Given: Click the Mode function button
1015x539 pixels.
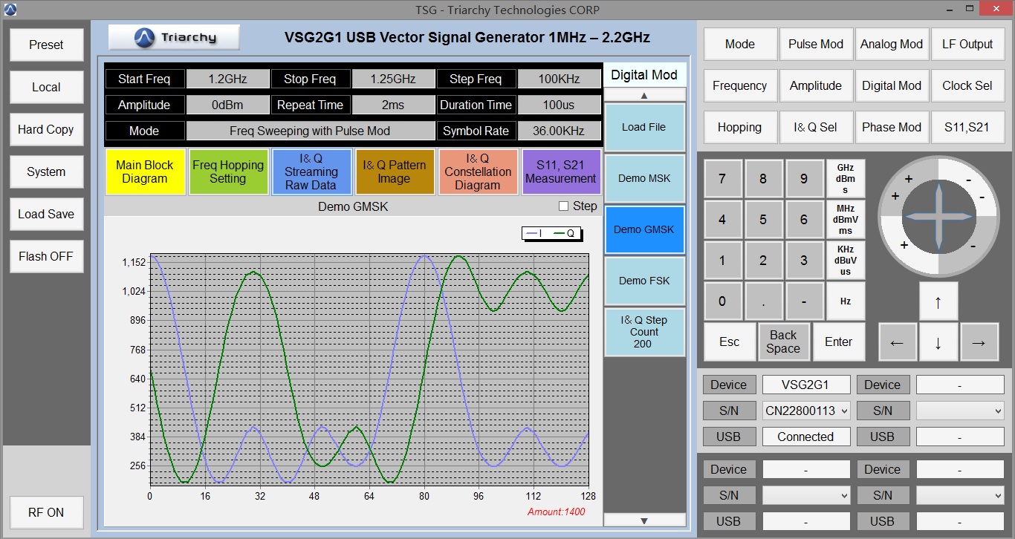Looking at the screenshot, I should [740, 44].
